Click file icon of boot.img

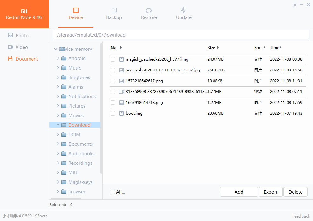tap(121, 113)
